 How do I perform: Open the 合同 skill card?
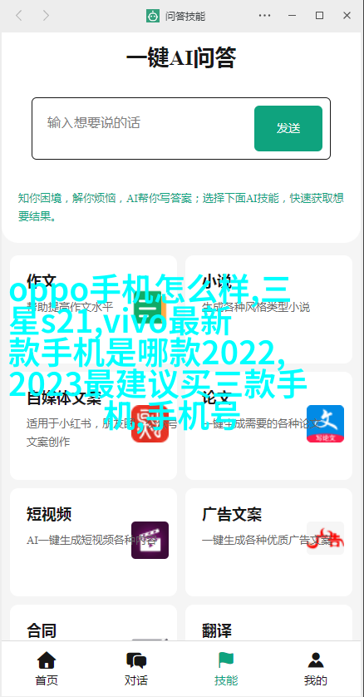[x=94, y=623]
